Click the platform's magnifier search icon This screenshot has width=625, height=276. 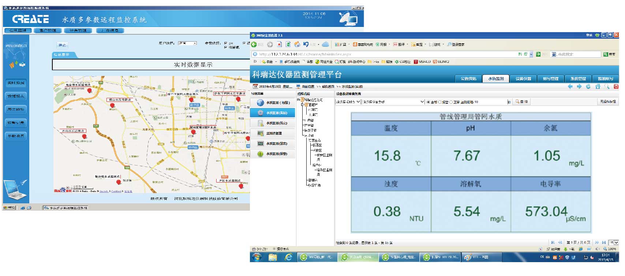[x=607, y=87]
